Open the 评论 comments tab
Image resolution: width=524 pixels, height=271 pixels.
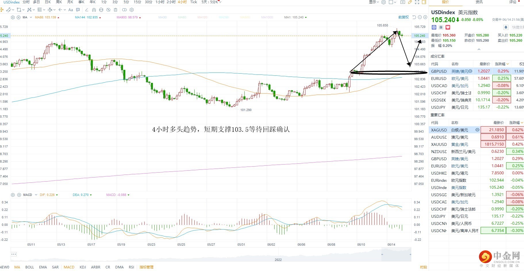click(513, 2)
